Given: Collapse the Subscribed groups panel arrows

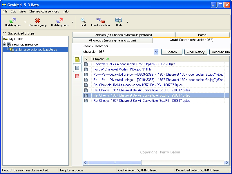Looking at the screenshot, I should click(5, 33).
